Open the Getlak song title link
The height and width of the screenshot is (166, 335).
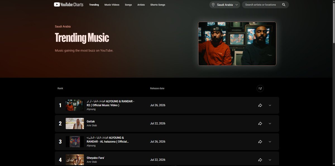click(x=91, y=121)
